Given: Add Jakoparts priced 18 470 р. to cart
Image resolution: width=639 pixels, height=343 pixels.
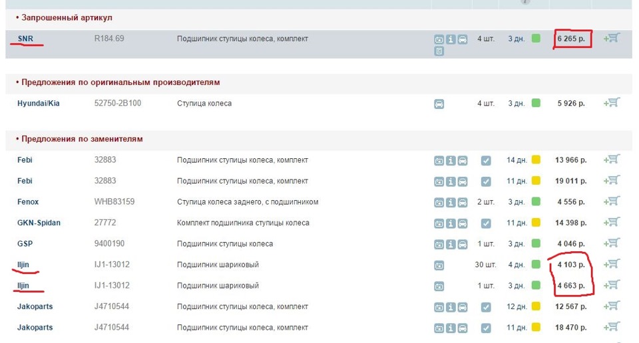Looking at the screenshot, I should [612, 327].
